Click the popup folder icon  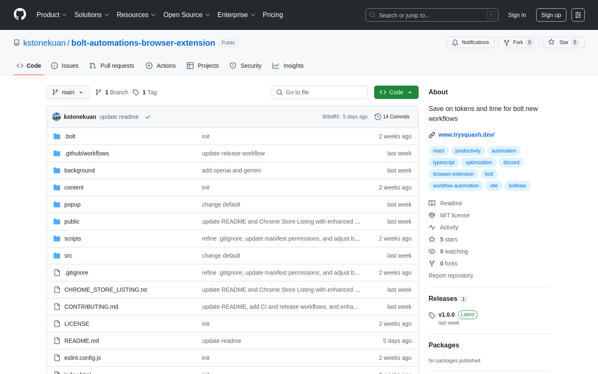[x=57, y=204]
